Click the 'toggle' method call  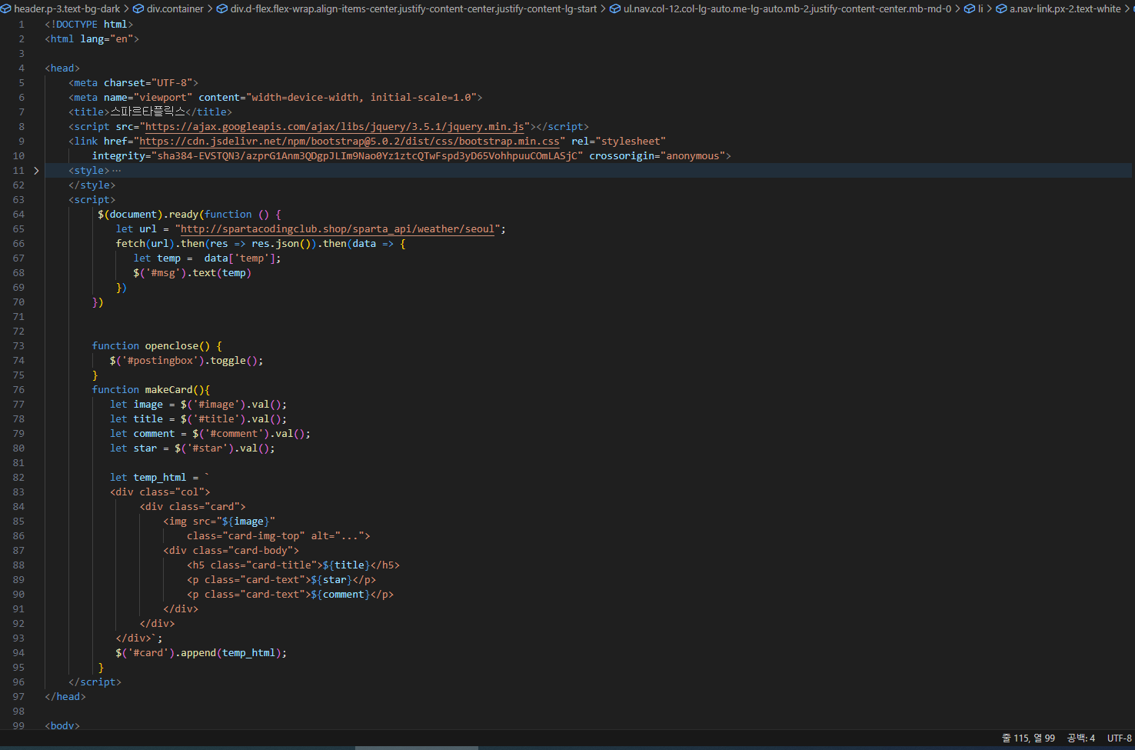228,361
